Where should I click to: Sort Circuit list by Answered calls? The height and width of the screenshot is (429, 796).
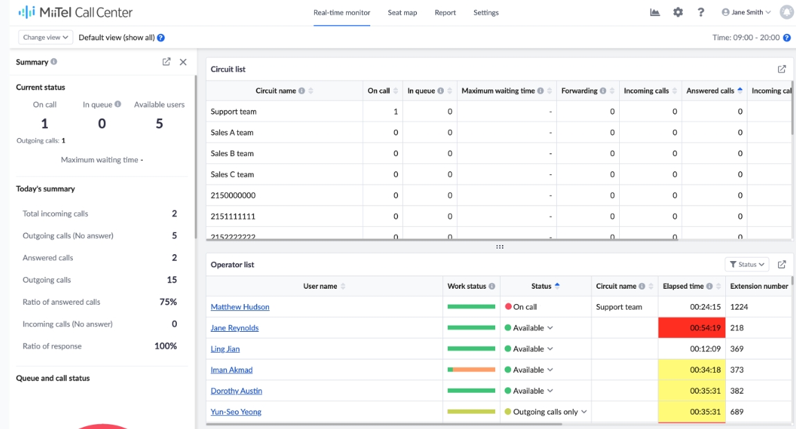pyautogui.click(x=740, y=91)
